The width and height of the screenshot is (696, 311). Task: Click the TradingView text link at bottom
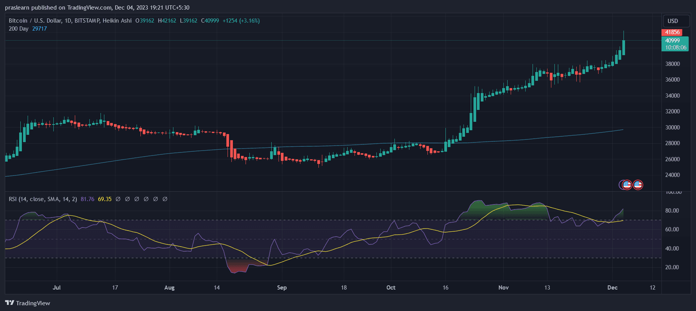(33, 303)
